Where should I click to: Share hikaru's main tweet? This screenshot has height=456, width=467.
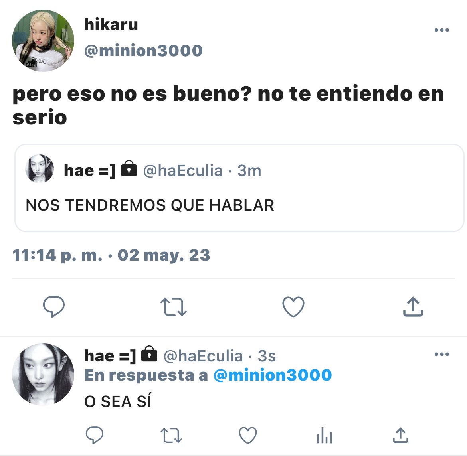(x=413, y=306)
